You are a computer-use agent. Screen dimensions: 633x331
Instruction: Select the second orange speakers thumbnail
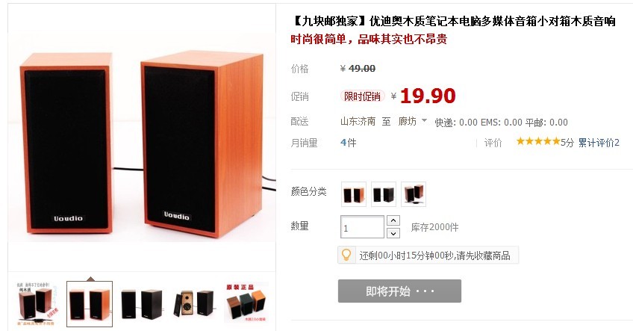click(x=90, y=304)
